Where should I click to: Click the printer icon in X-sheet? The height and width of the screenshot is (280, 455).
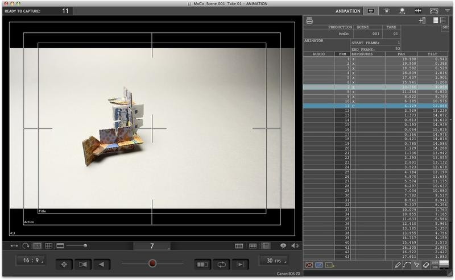(x=309, y=21)
